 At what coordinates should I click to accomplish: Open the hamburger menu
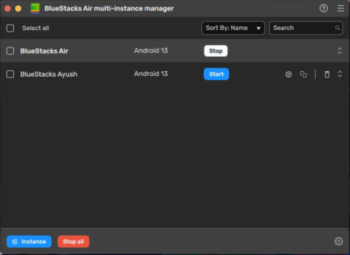tap(341, 8)
